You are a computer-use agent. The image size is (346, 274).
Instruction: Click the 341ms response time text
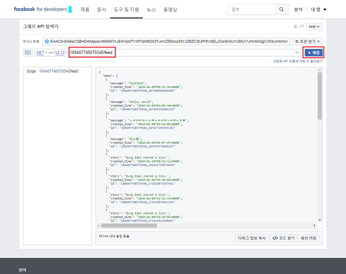(x=114, y=236)
